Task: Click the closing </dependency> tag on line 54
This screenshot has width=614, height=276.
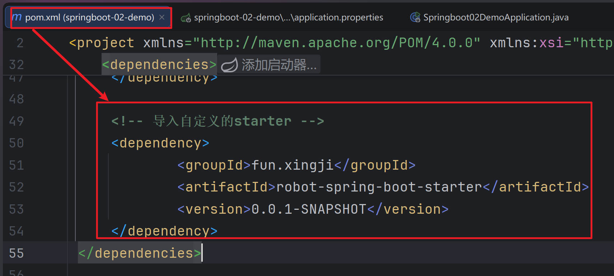Action: 164,231
